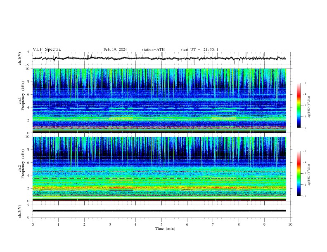
Task: Click the "-7" tick on the upper color bar
Action: coord(304,128)
